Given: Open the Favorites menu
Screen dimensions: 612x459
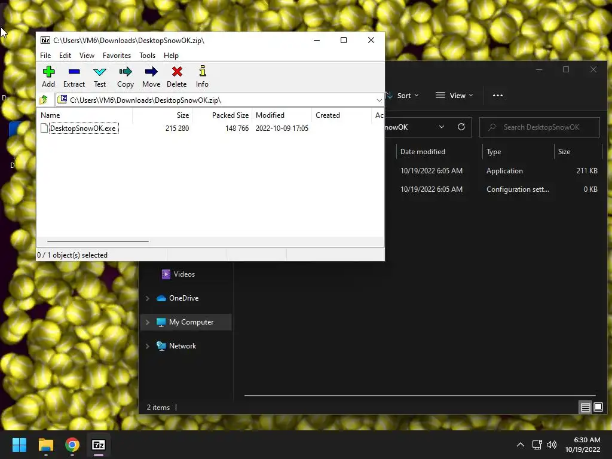Looking at the screenshot, I should click(117, 56).
